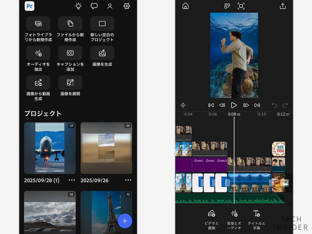The height and width of the screenshot is (234, 312).
Task: Open the options menu for project 2025/09/26
Action: tap(128, 180)
